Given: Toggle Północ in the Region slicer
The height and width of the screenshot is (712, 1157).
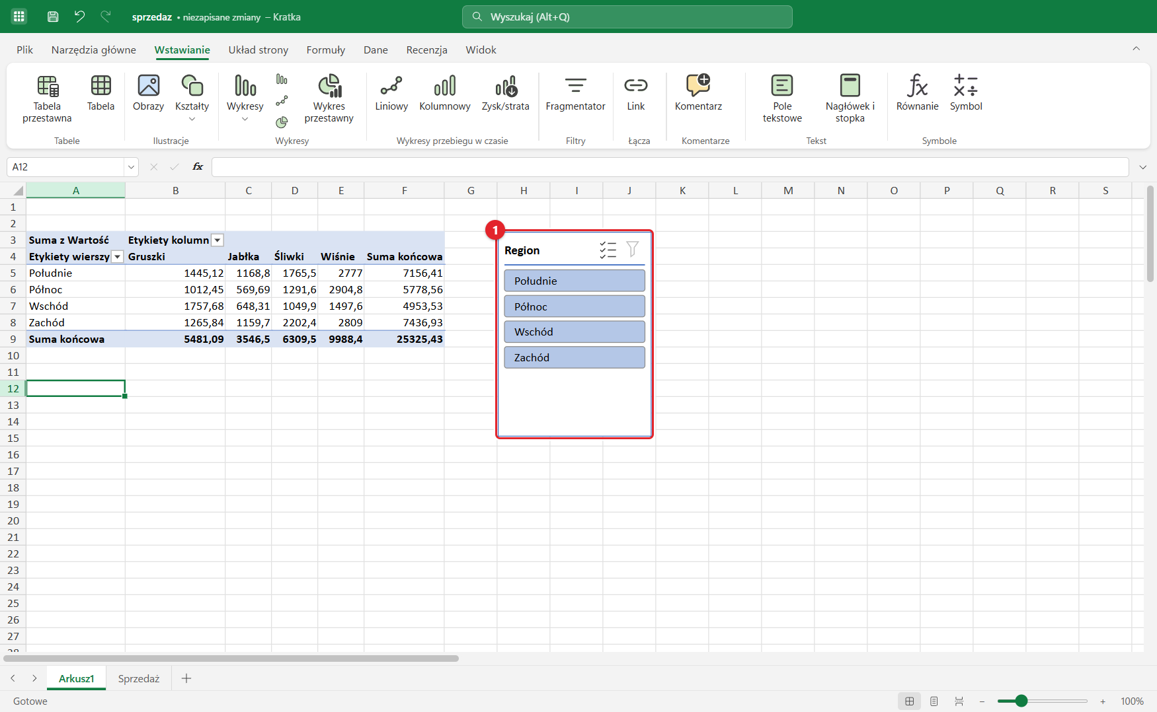Looking at the screenshot, I should (575, 306).
